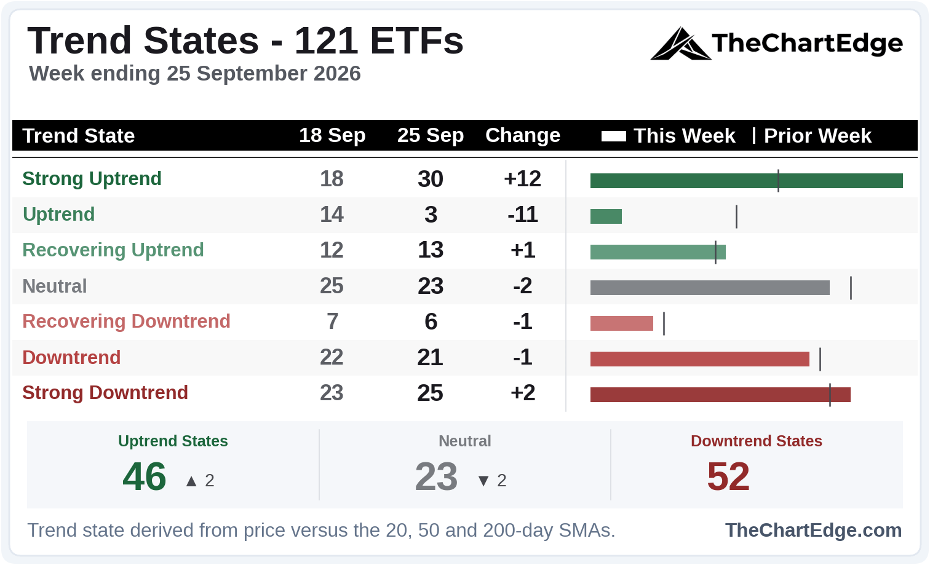930x565 pixels.
Task: Click the prior week marker on Recovering Downtrend row
Action: tap(664, 323)
